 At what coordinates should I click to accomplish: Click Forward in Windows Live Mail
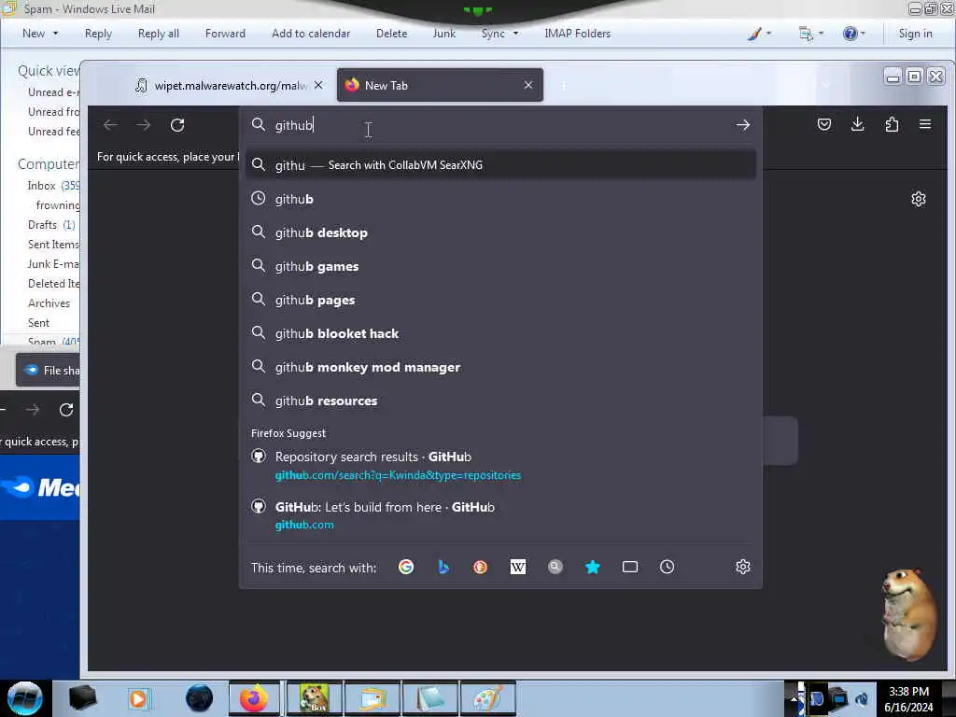point(225,34)
